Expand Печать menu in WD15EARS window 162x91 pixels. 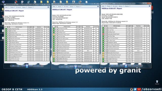click(x=109, y=6)
